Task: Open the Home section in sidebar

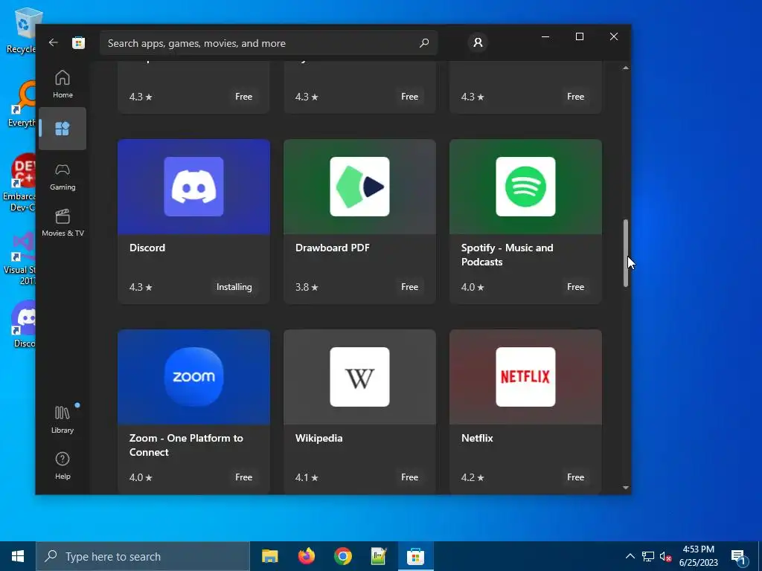Action: pos(63,84)
